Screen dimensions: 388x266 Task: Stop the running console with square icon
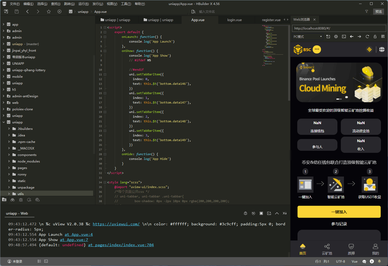click(x=261, y=213)
